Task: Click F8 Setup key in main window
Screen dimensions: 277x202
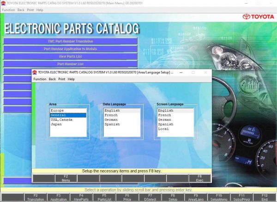Action: 173,197
